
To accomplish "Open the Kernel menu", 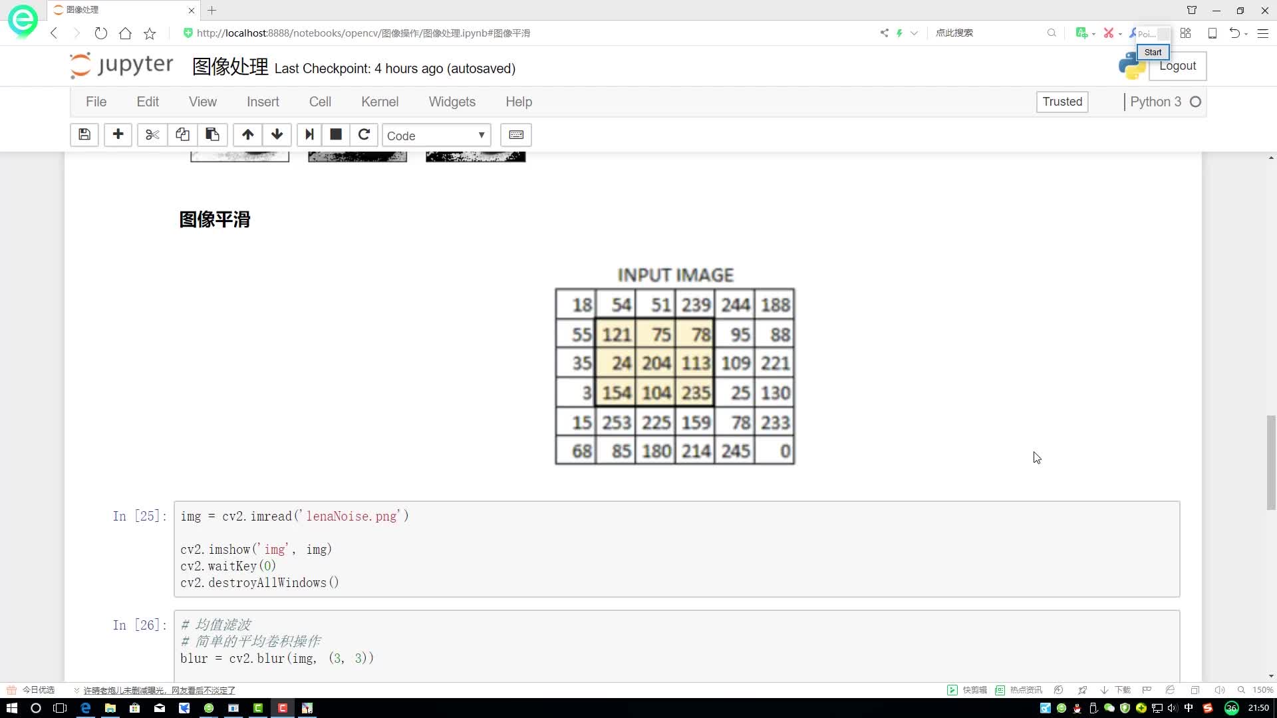I will tap(380, 101).
